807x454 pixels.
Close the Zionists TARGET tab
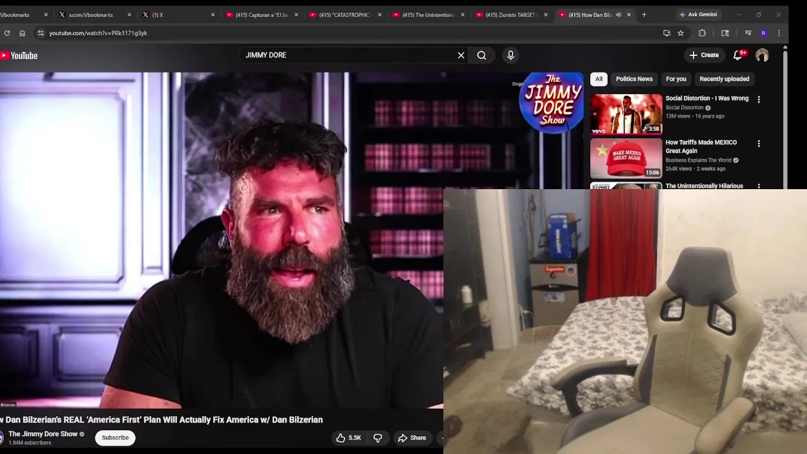pos(545,15)
